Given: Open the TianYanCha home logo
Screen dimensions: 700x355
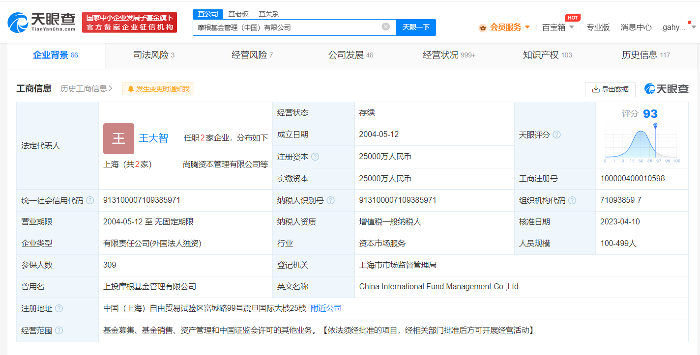Looking at the screenshot, I should click(42, 22).
